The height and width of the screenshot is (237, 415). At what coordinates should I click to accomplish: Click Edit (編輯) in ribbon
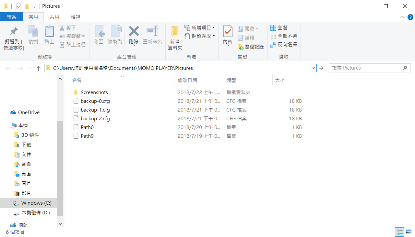click(246, 38)
